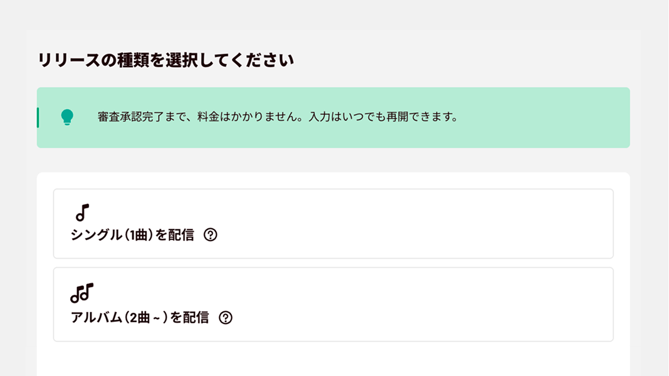
Task: Click the double music note album icon
Action: point(82,292)
